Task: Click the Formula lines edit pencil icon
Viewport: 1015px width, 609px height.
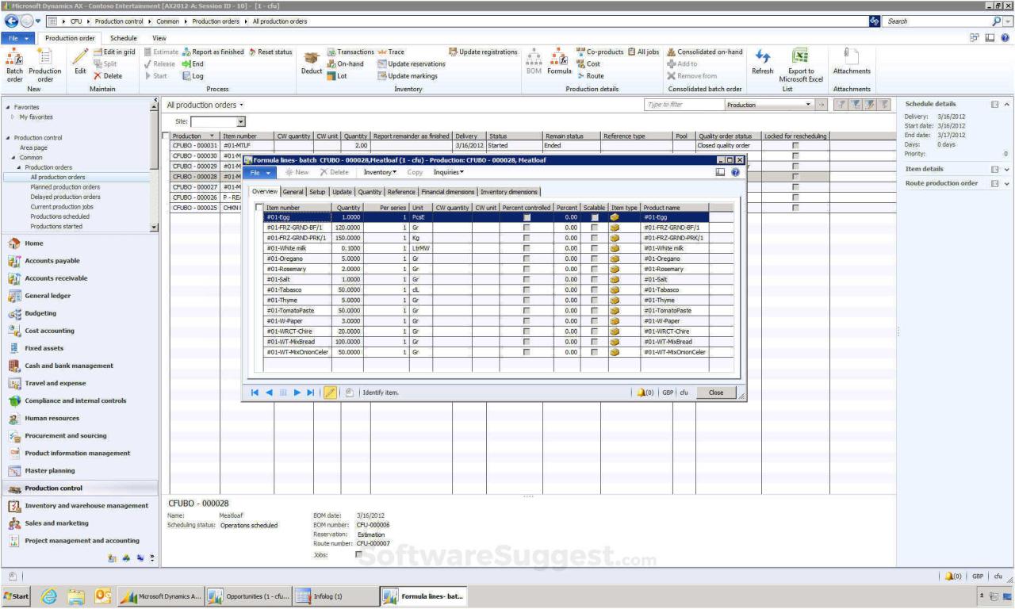Action: tap(330, 393)
